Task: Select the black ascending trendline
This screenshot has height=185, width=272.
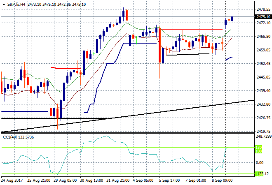Action: [127, 116]
